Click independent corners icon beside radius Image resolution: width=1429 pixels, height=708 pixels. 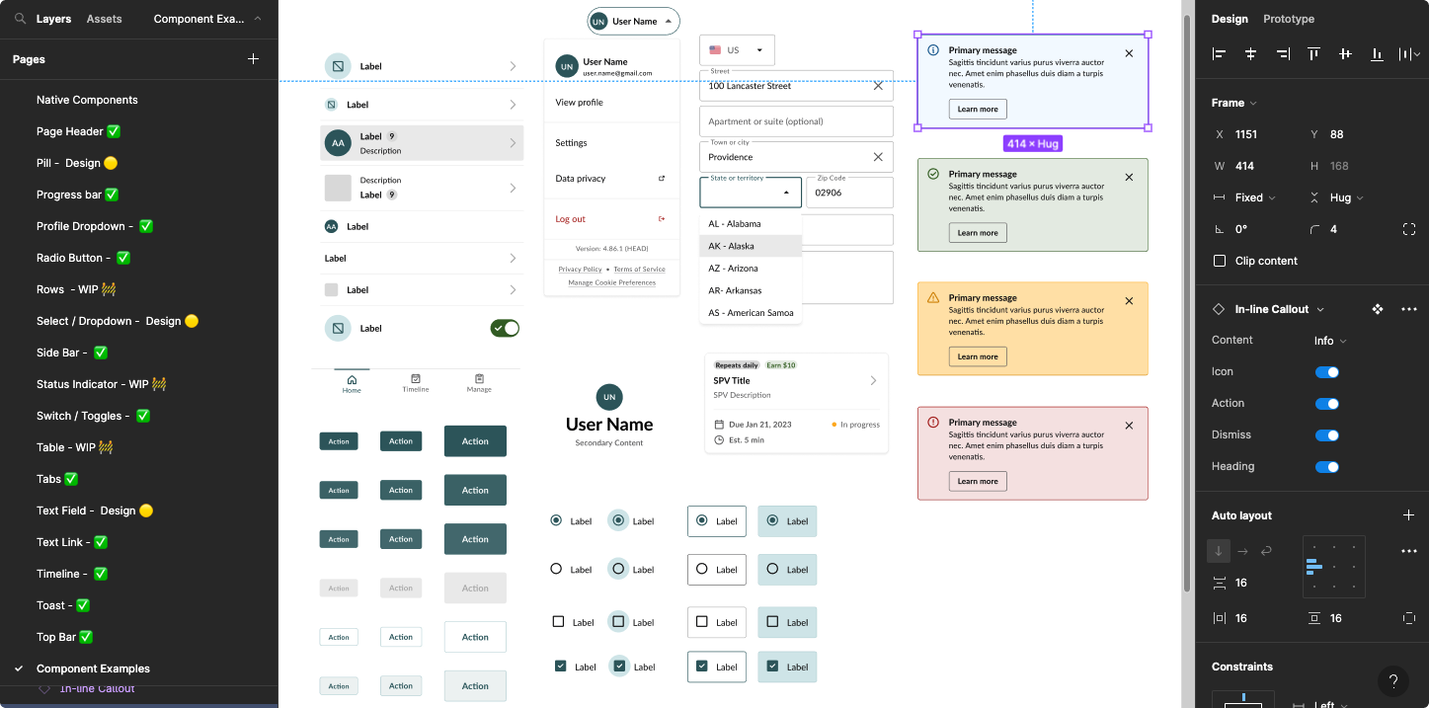(x=1408, y=229)
